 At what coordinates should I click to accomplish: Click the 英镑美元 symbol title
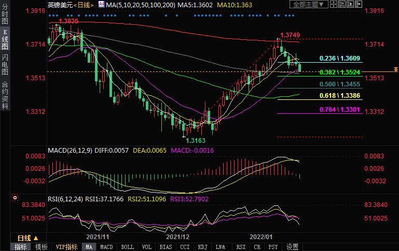point(60,5)
